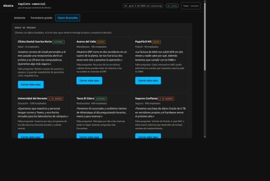Click the correo y Teams quote text

click(43, 112)
